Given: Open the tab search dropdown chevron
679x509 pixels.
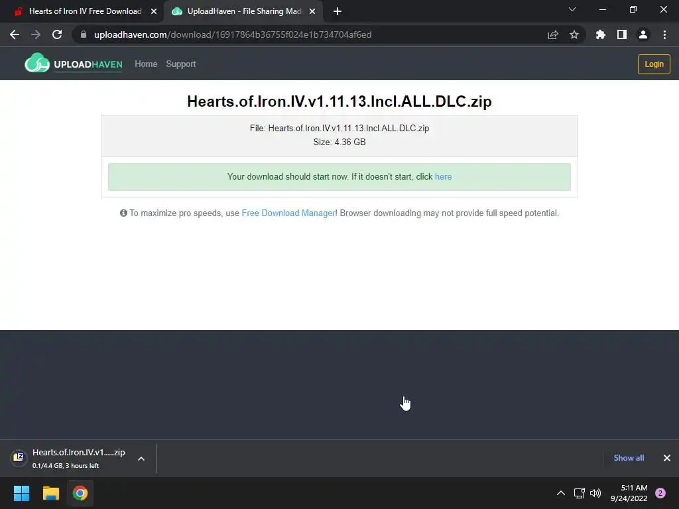Looking at the screenshot, I should pos(572,9).
